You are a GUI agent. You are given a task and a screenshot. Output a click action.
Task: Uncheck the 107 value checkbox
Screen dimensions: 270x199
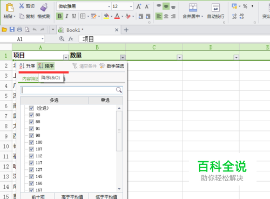pyautogui.click(x=31, y=149)
